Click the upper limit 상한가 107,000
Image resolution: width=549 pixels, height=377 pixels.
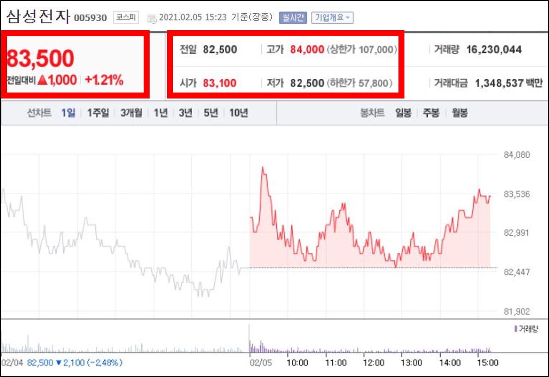click(361, 49)
